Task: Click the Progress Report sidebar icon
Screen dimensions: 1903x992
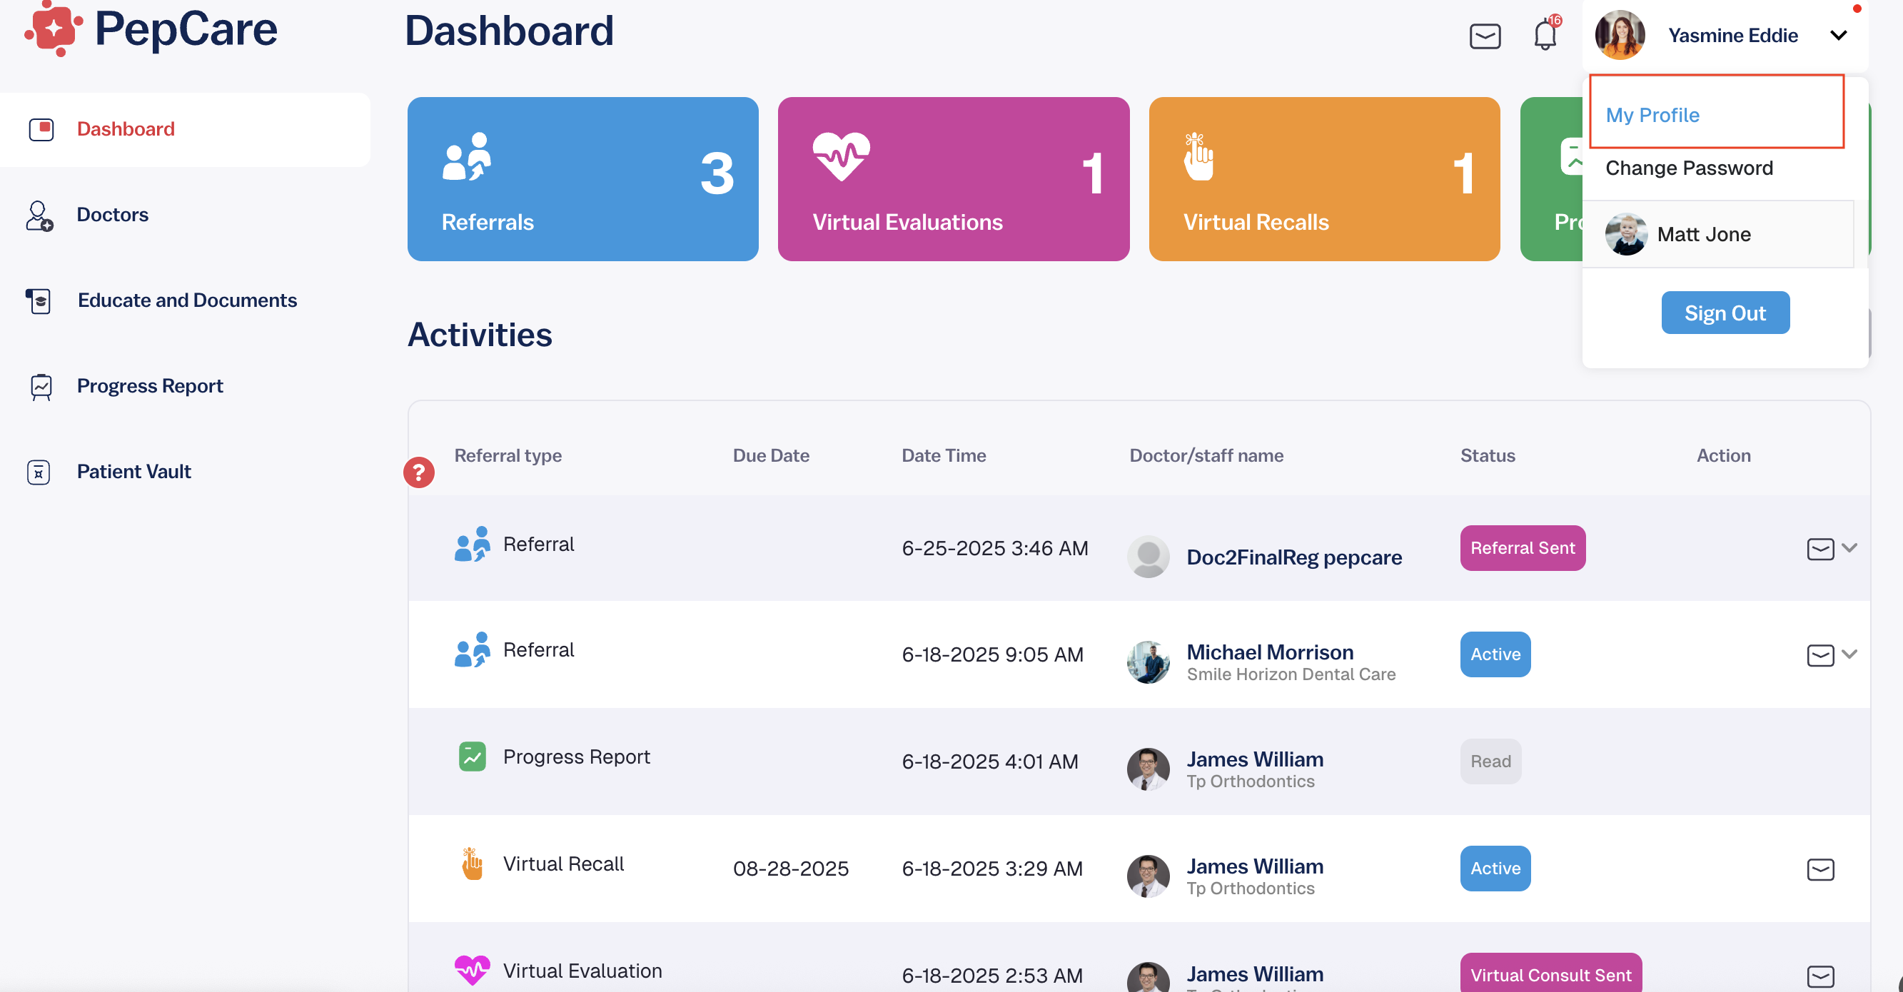Action: (x=41, y=386)
